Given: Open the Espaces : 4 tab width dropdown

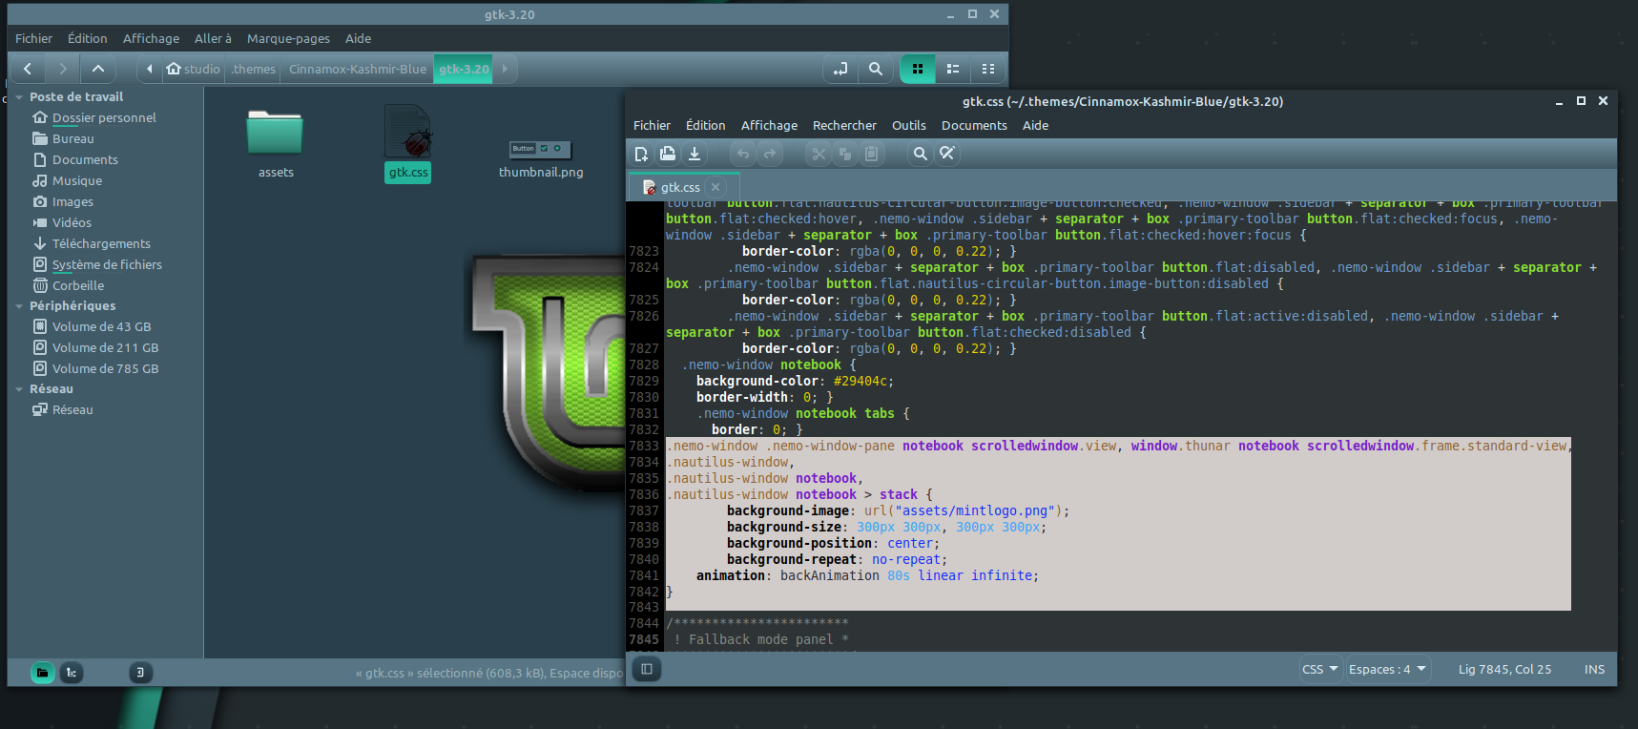Looking at the screenshot, I should click(1388, 669).
